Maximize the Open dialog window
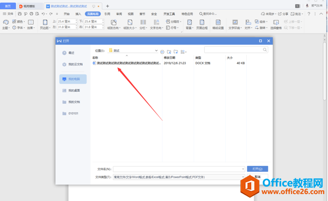328x201 pixels. coord(260,41)
